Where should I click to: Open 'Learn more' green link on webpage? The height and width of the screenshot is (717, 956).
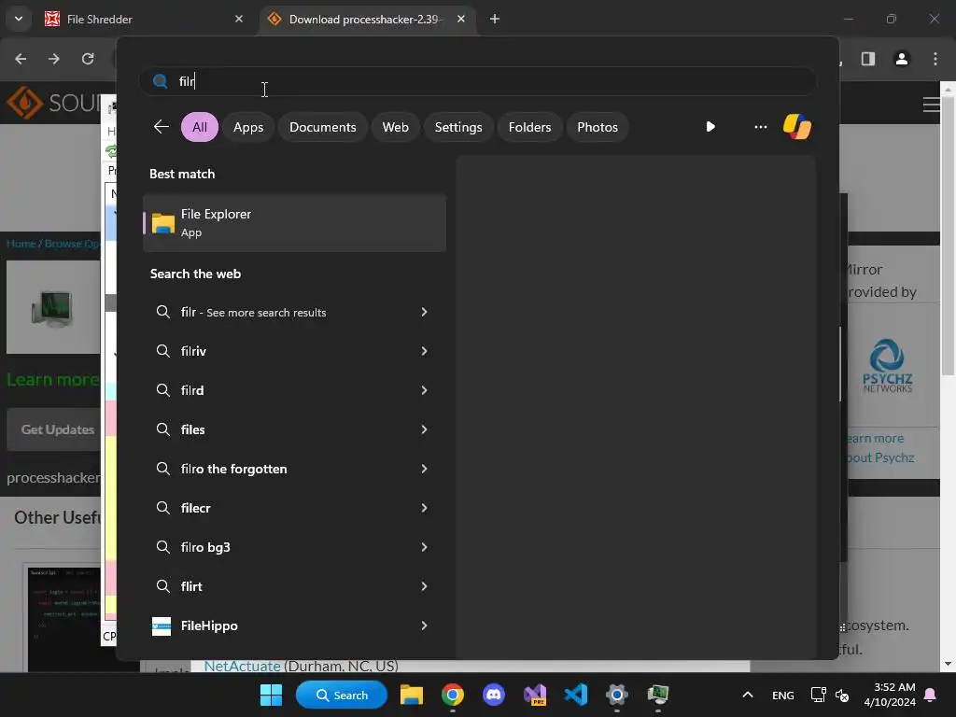coord(53,379)
